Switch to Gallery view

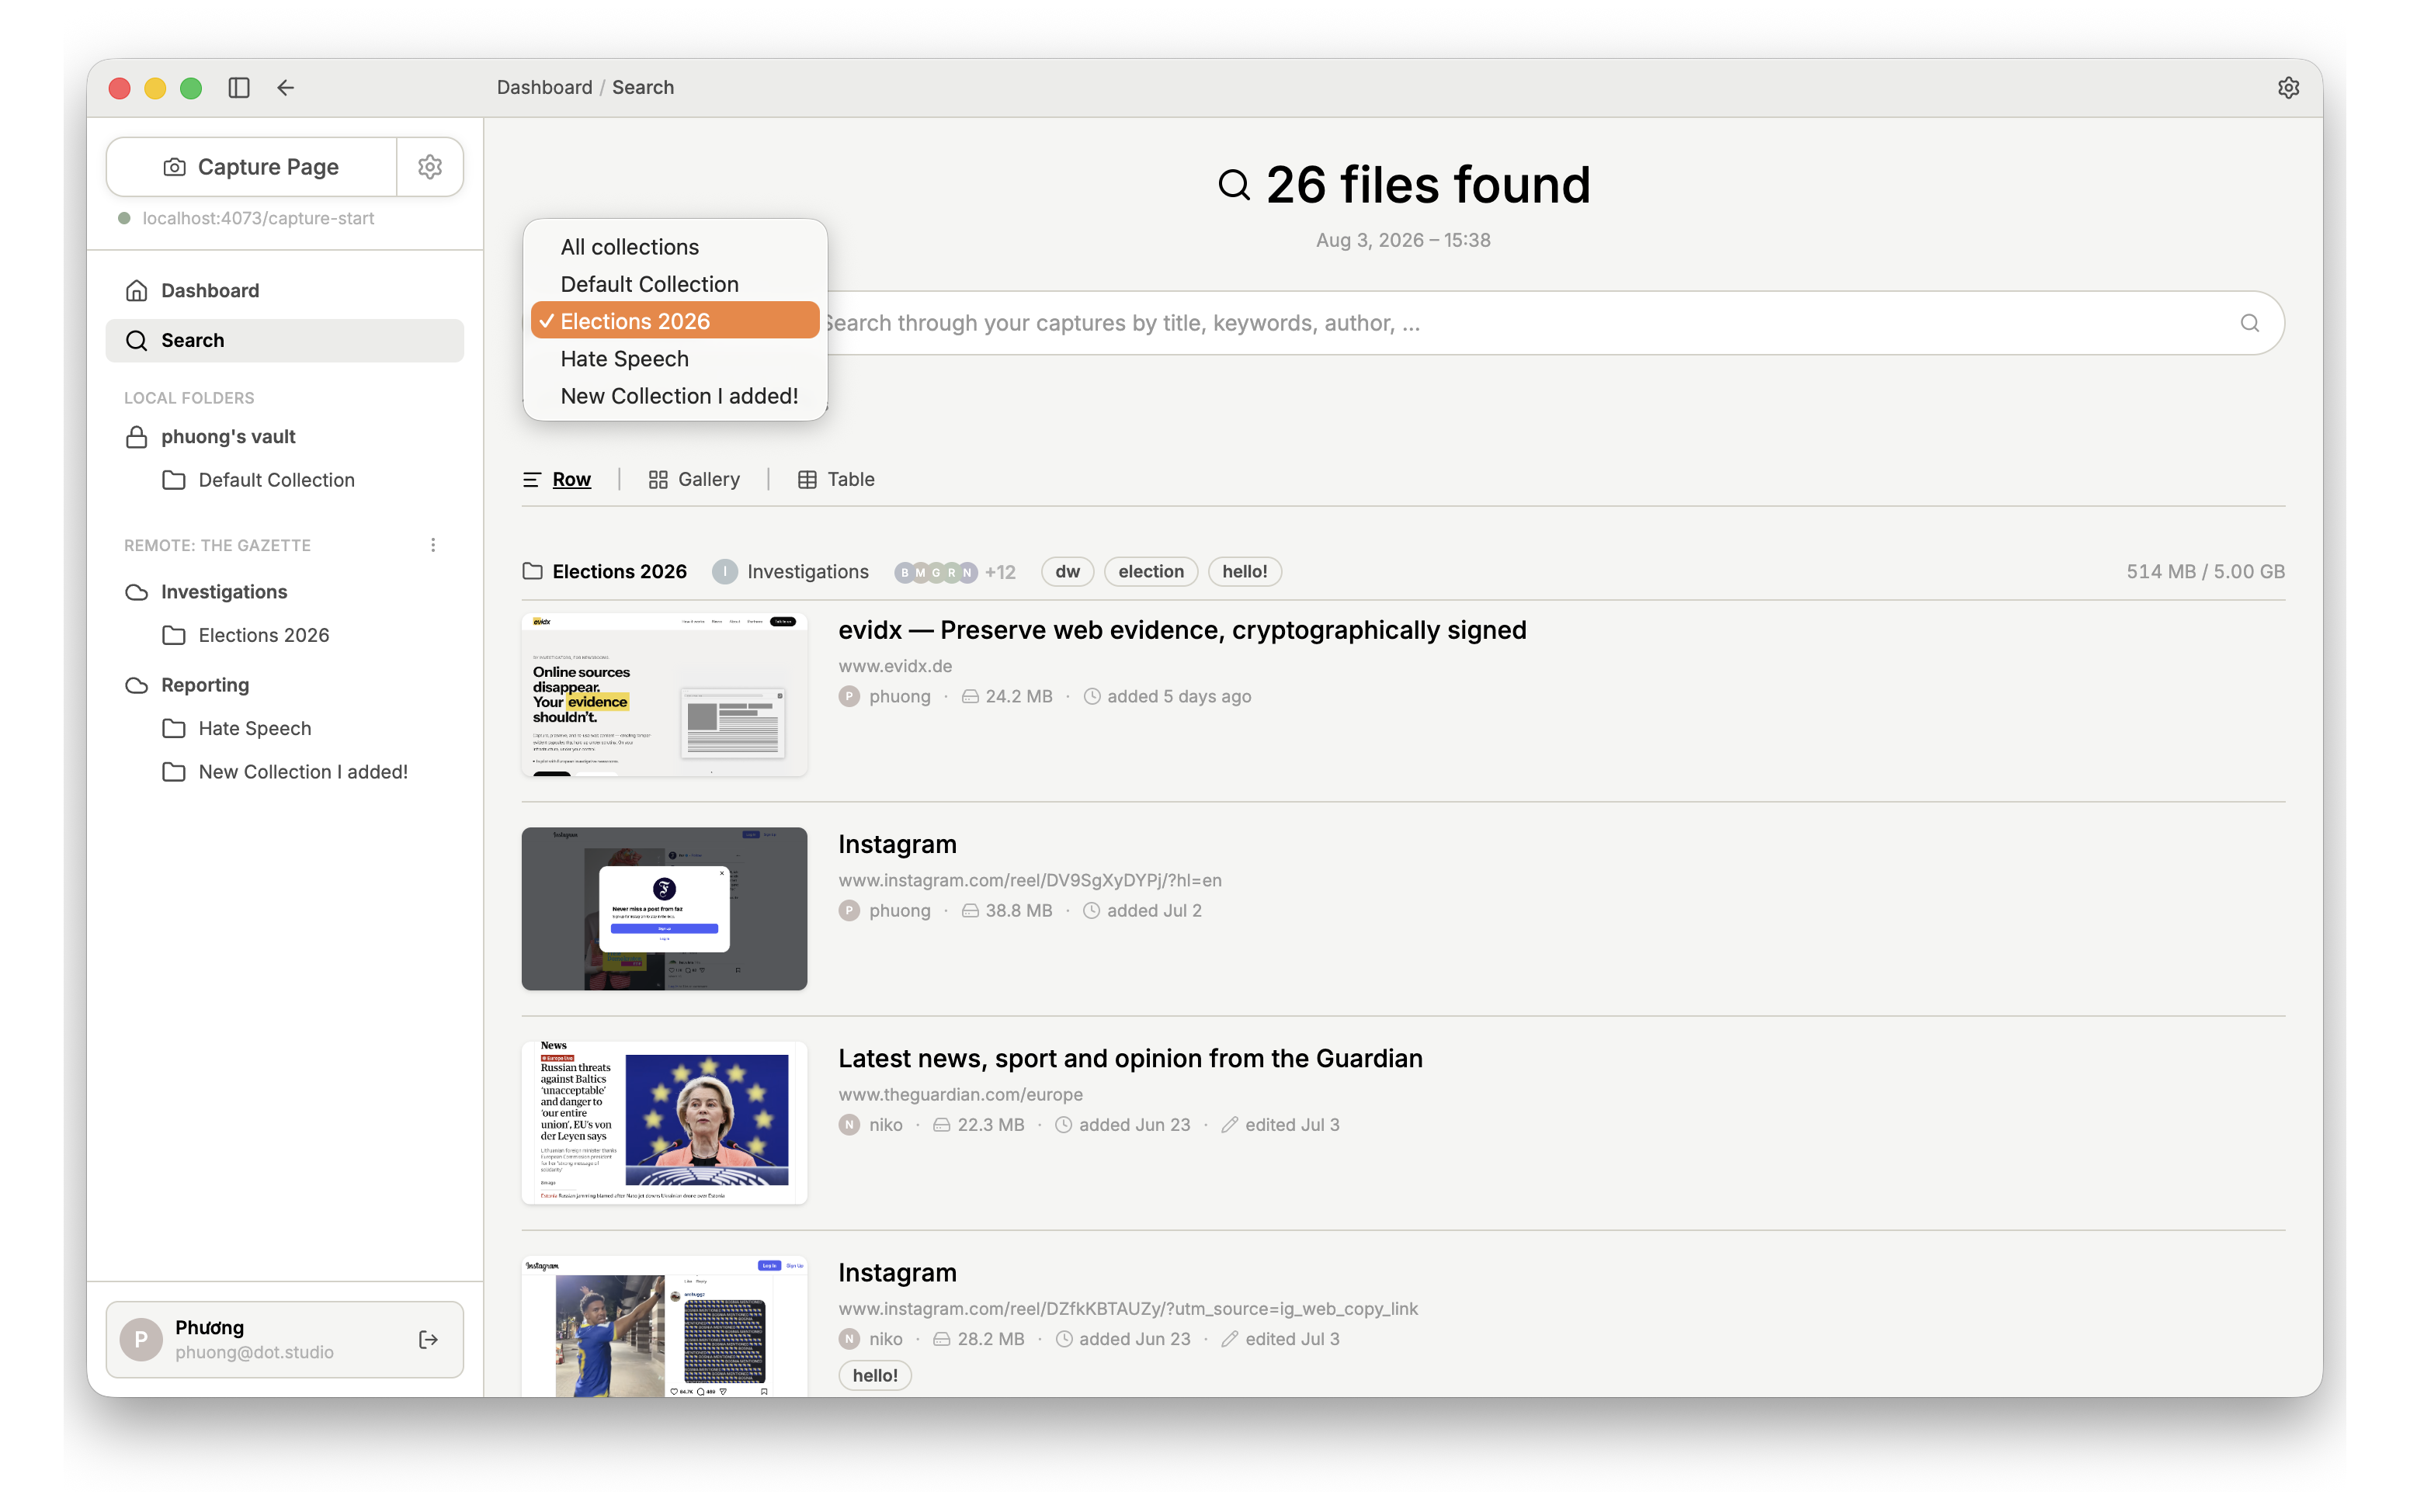point(694,480)
